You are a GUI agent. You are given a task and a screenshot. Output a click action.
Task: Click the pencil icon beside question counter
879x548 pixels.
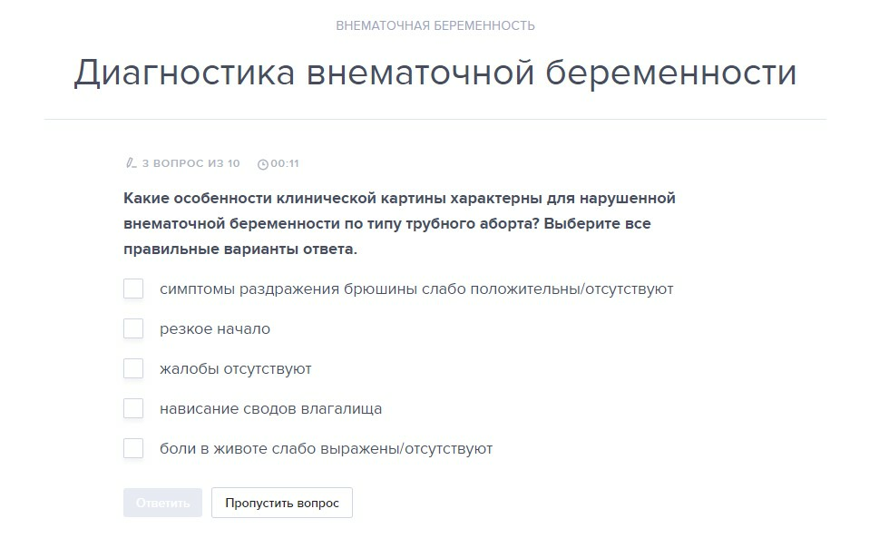point(131,163)
